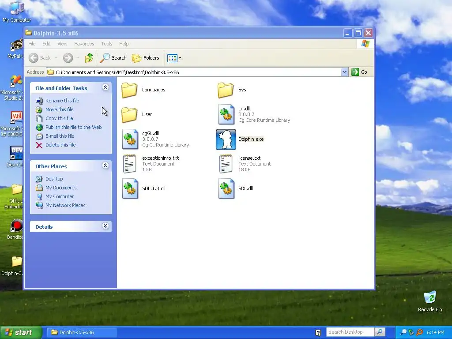Click the taskbar help question mark icon
The height and width of the screenshot is (339, 452).
318,333
